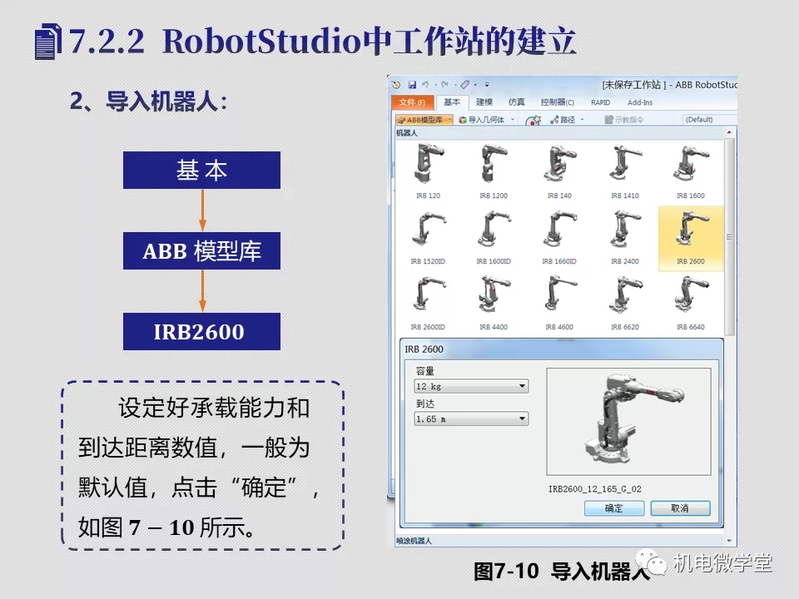Click the 导入几何体 import geometry button
The height and width of the screenshot is (599, 799).
coord(482,120)
